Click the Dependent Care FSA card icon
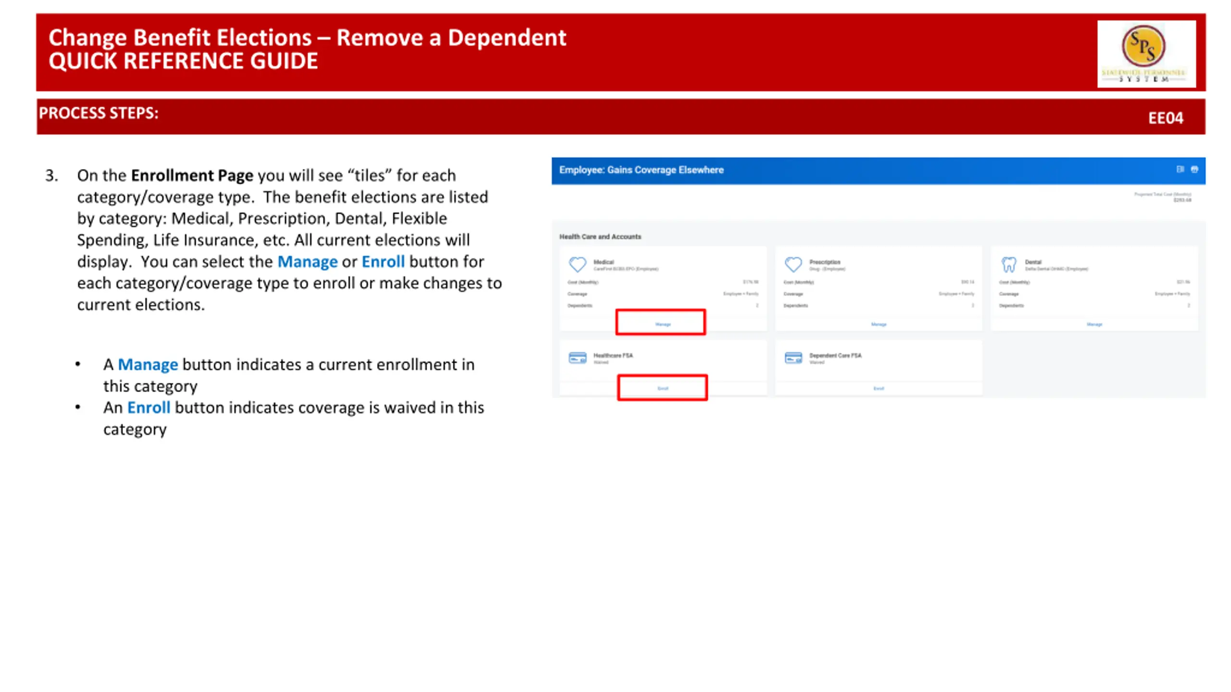 [x=793, y=358]
